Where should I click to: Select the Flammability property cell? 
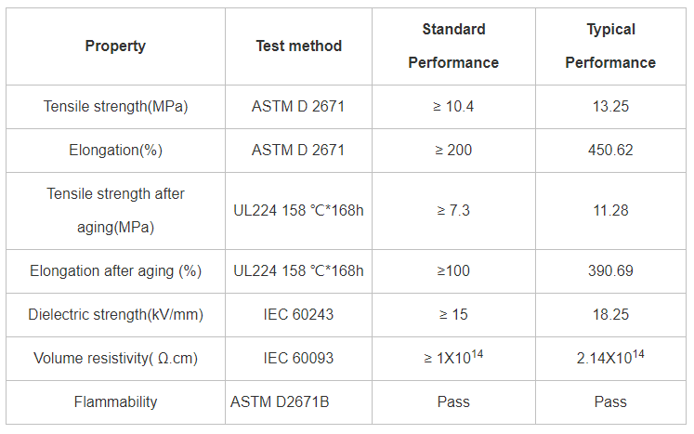115,402
